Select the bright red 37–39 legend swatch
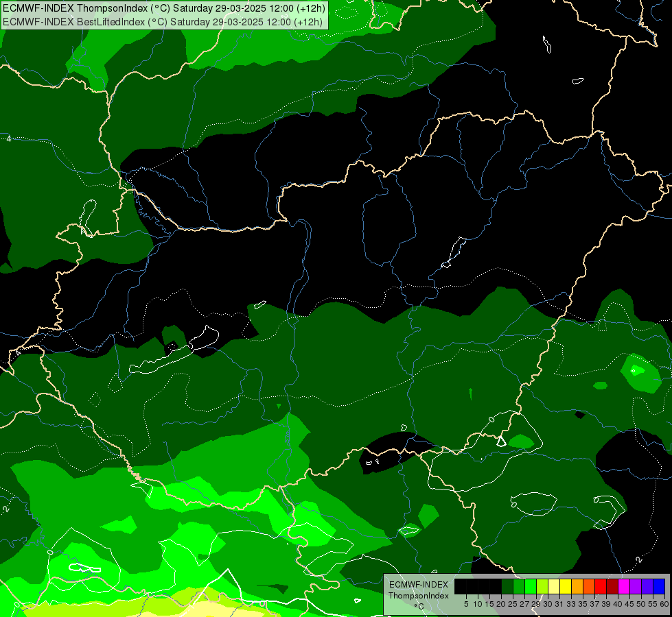This screenshot has height=617, width=672. point(601,586)
